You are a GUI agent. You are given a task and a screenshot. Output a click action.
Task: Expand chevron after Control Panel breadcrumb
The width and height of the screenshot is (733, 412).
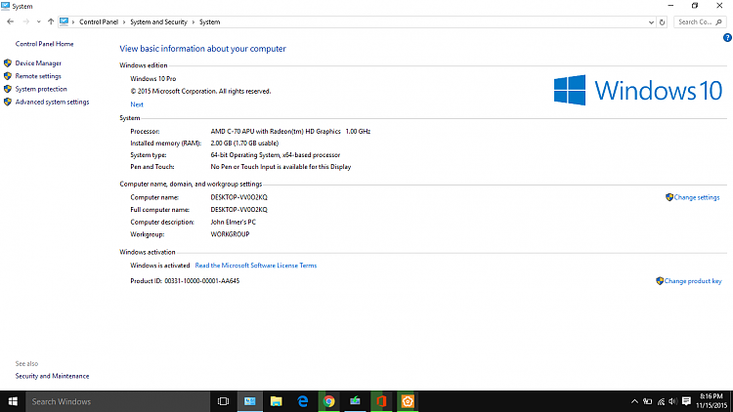point(124,21)
